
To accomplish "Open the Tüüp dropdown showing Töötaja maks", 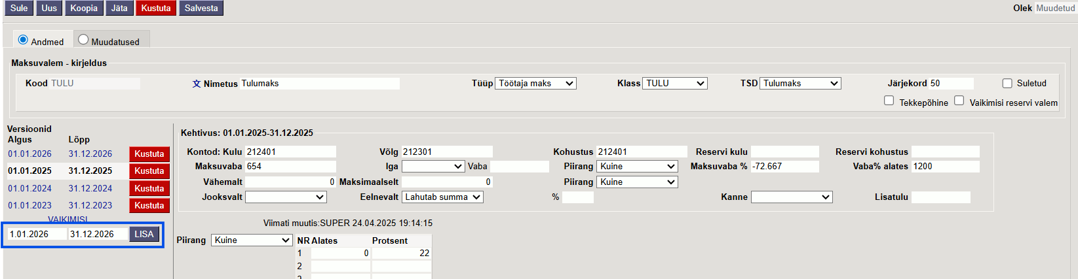I will pos(535,84).
